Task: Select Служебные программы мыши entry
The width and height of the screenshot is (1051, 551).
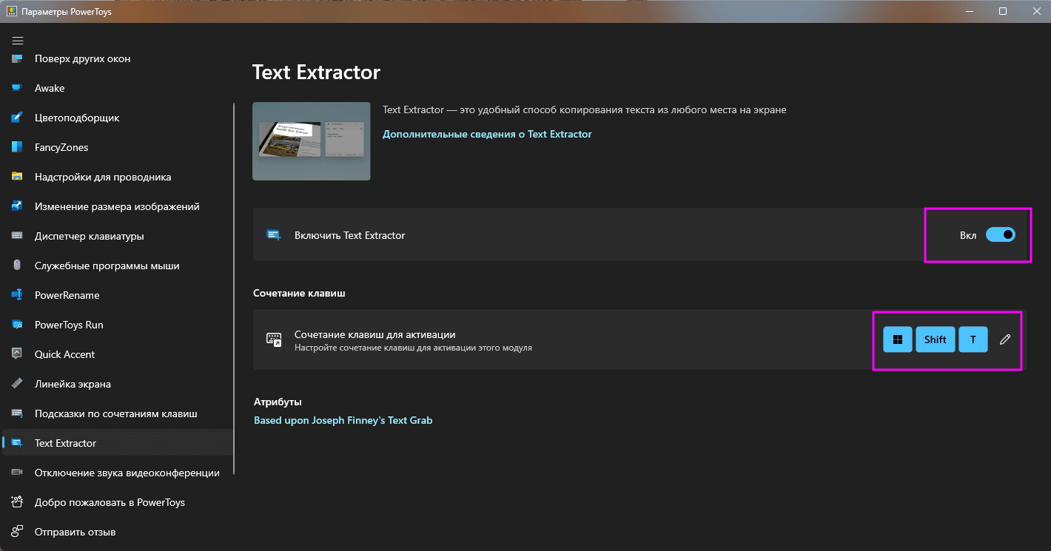Action: click(x=117, y=266)
